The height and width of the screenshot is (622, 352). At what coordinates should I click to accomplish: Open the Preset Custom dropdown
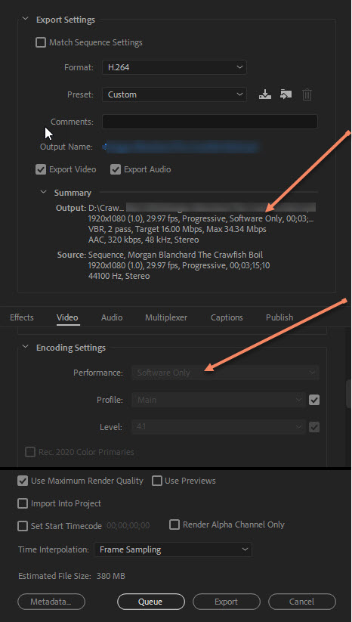[174, 94]
